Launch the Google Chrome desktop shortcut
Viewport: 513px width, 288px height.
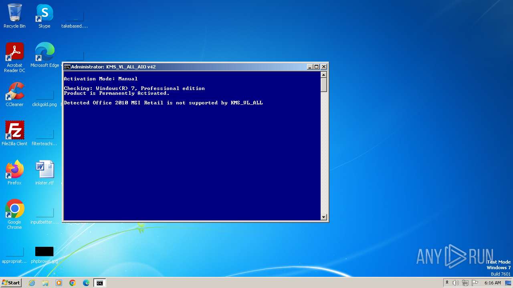tap(14, 214)
